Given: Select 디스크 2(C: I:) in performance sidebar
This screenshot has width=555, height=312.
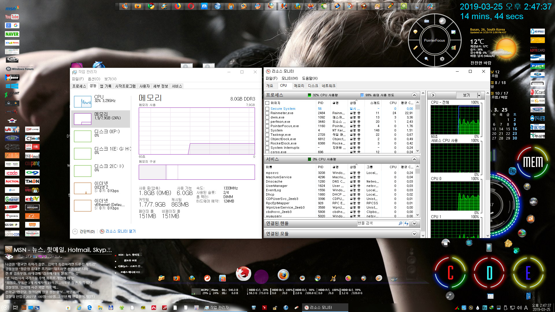Looking at the screenshot, I should [x=101, y=171].
